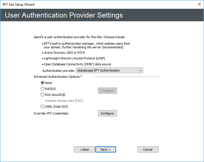Click the Active Directory (AD) or NTLM bullet
204x162 pixels.
click(x=64, y=53)
